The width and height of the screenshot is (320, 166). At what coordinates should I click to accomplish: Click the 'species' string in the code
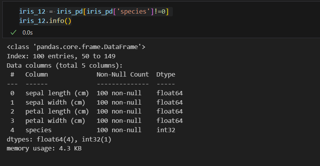(133, 11)
